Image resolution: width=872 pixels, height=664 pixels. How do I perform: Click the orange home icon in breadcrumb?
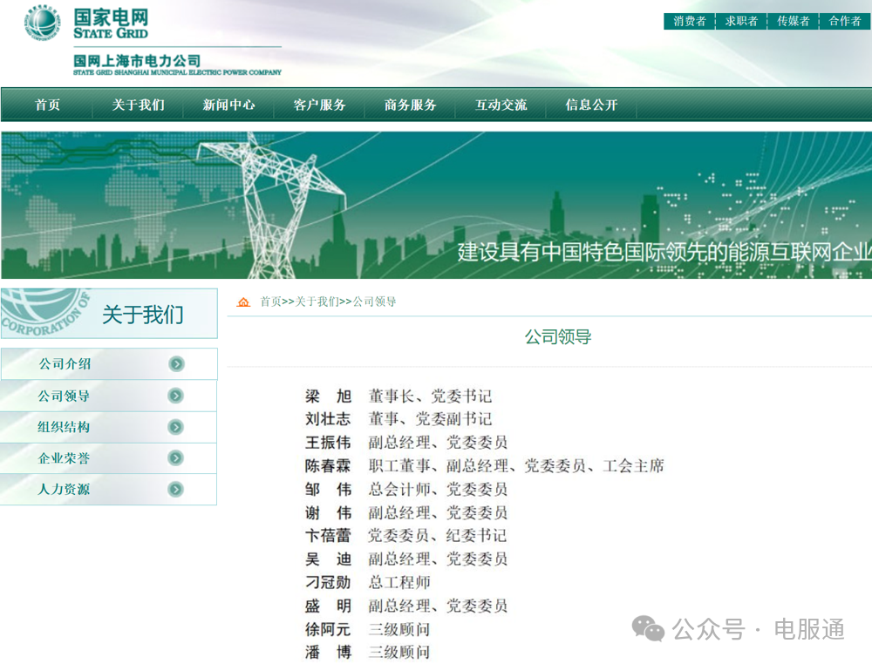(243, 302)
